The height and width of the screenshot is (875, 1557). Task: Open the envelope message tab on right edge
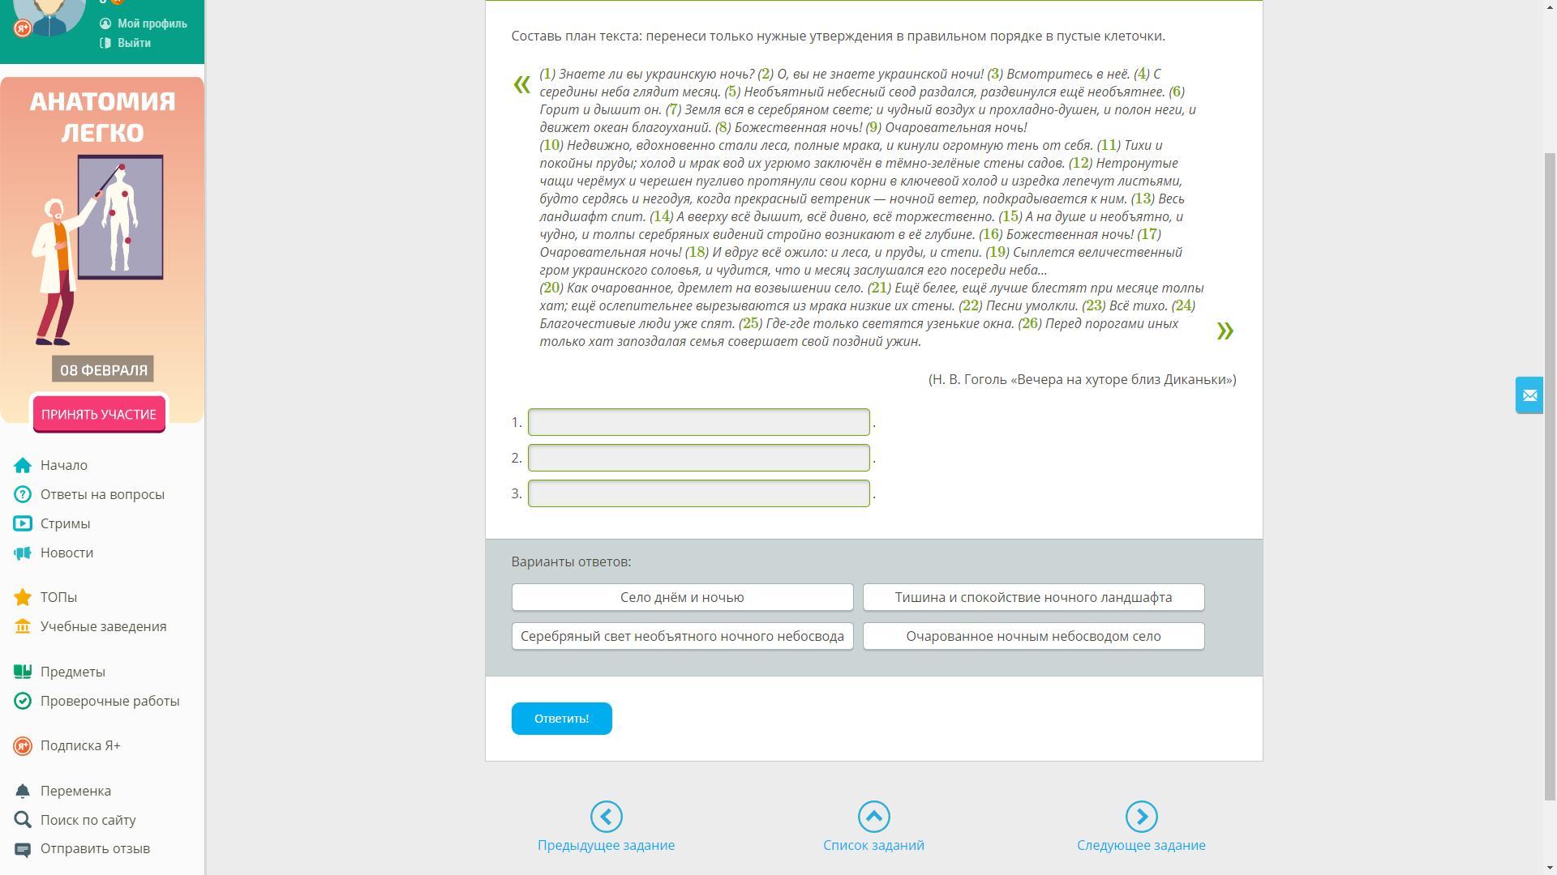coord(1529,395)
